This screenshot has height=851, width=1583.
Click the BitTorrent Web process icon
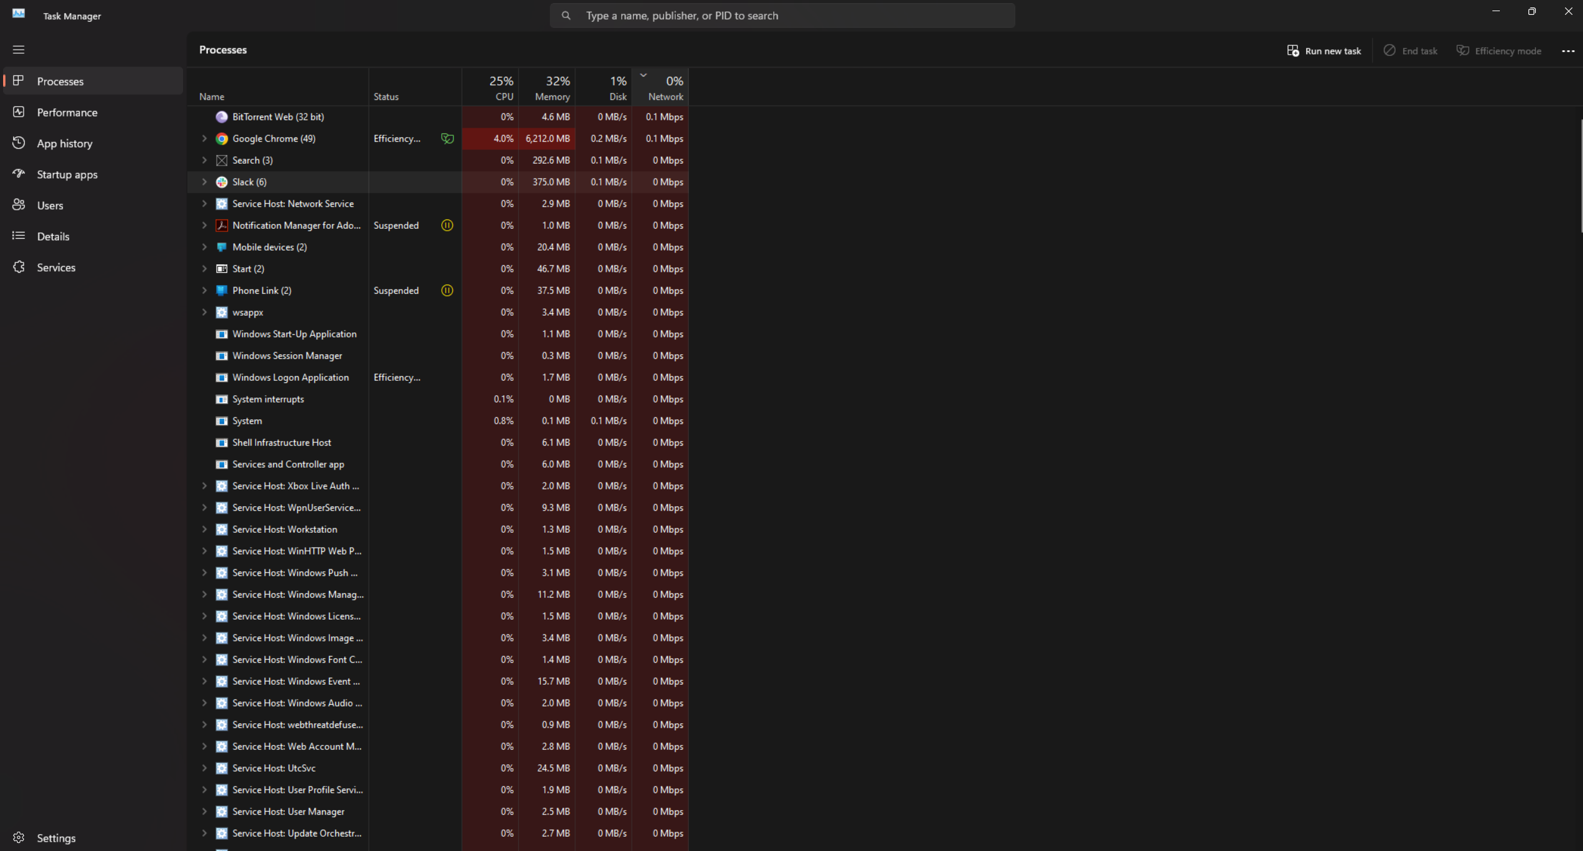coord(222,117)
